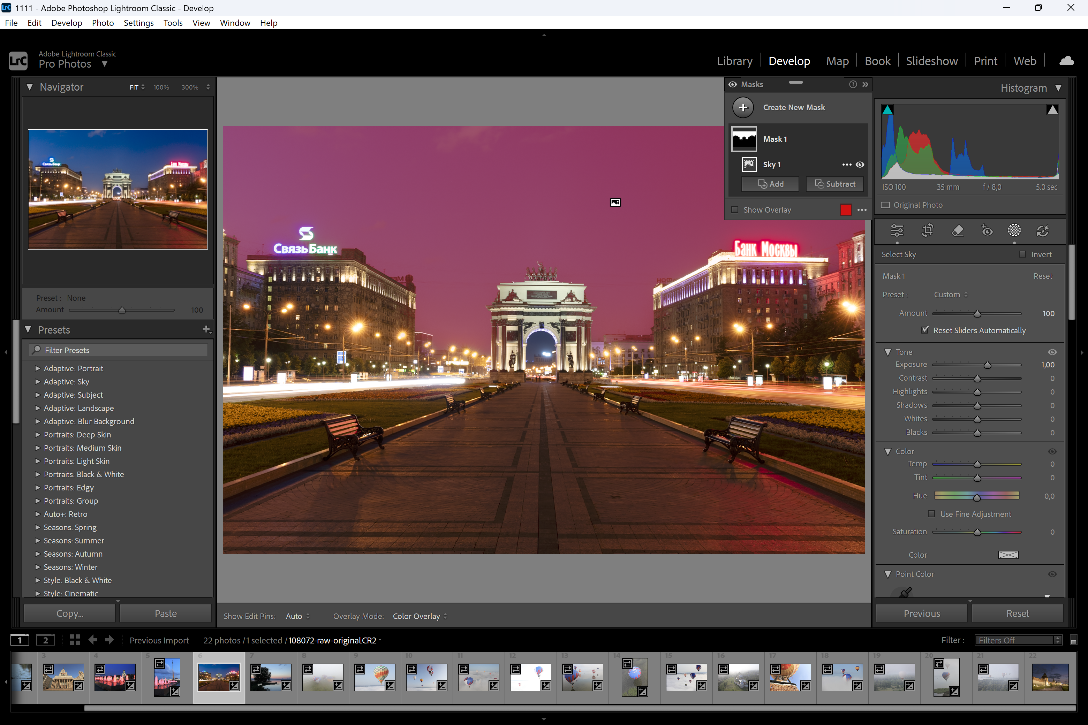Switch to main window display 1
Image resolution: width=1088 pixels, height=725 pixels.
[20, 640]
